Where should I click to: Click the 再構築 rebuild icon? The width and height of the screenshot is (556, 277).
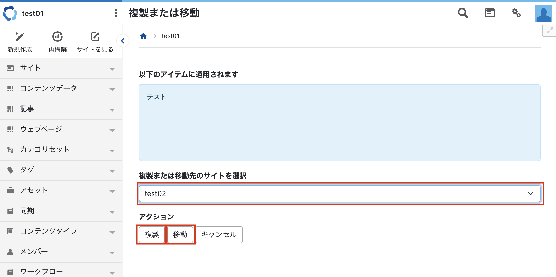coord(58,37)
